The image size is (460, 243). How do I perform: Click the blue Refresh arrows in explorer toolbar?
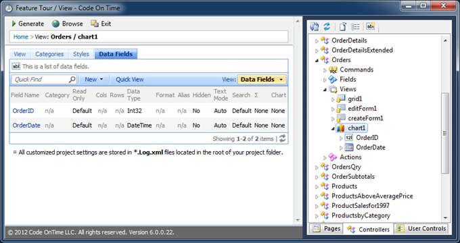327,26
